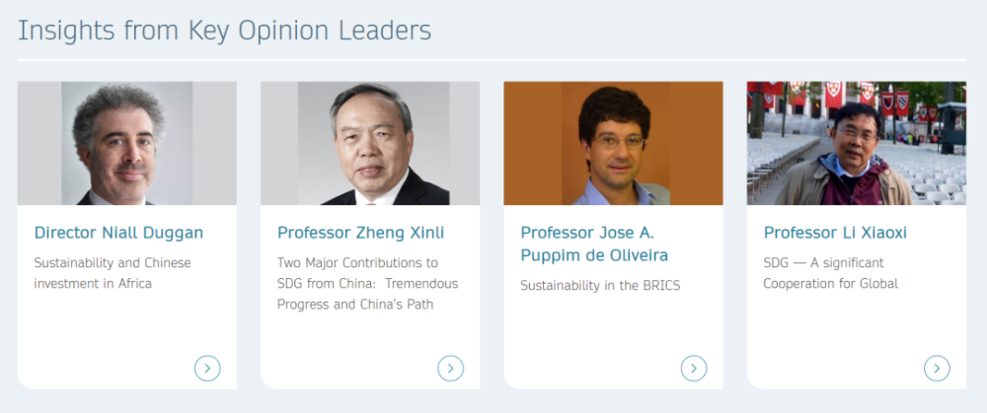Click the Director Niall Duggan title link
This screenshot has height=413, width=987.
[118, 233]
